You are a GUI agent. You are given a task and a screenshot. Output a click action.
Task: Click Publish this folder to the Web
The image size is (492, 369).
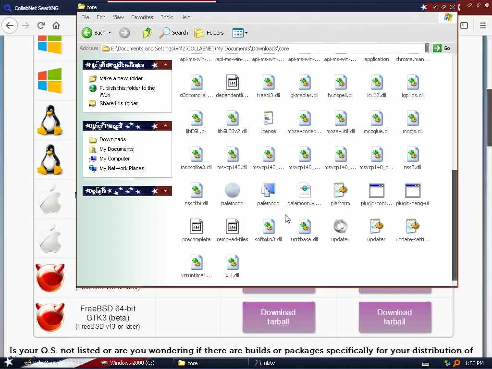click(x=127, y=91)
